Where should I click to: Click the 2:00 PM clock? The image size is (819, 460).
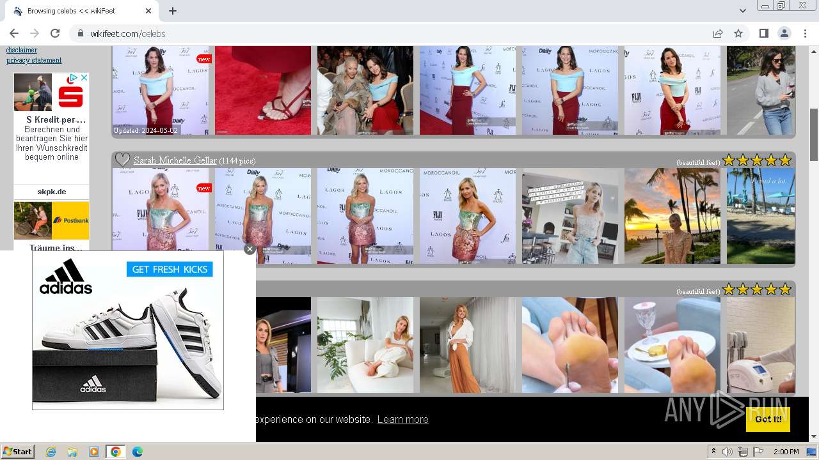[786, 452]
